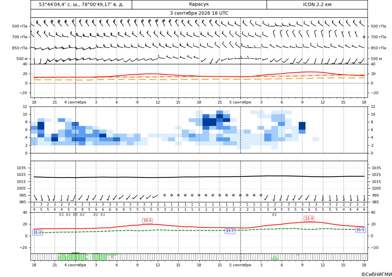This screenshot has height=277, width=392.
Task: Click the 500 м left axis label
Action: (x=22, y=59)
